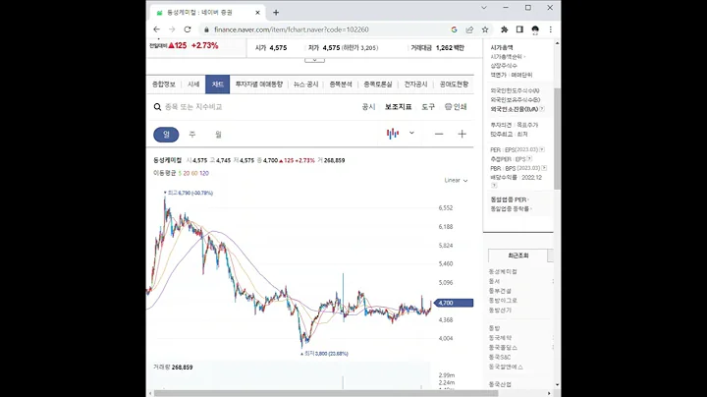Click help icon next to 외국인소진율

pos(542,109)
